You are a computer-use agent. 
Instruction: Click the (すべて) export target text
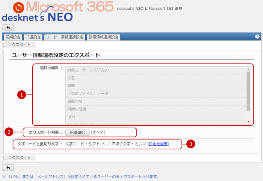point(98,132)
